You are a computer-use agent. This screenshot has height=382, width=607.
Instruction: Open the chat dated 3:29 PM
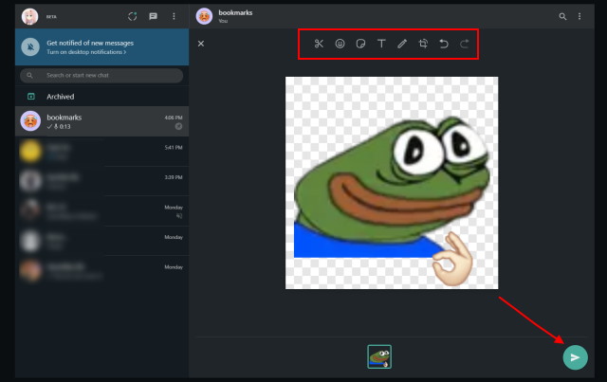(101, 181)
